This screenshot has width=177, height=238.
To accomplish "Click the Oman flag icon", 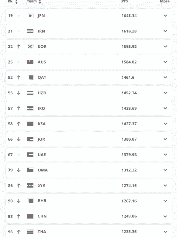I will (x=30, y=170).
